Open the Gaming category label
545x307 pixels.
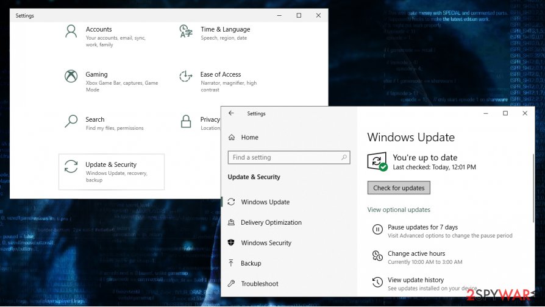coord(97,74)
